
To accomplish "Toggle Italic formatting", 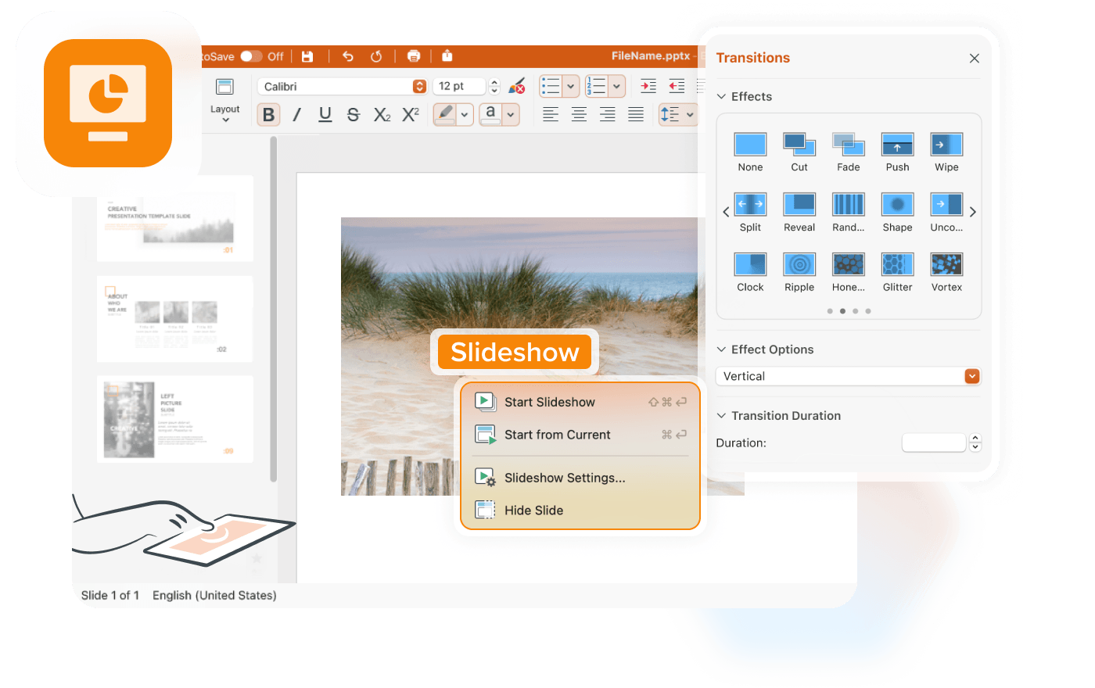I will point(296,115).
